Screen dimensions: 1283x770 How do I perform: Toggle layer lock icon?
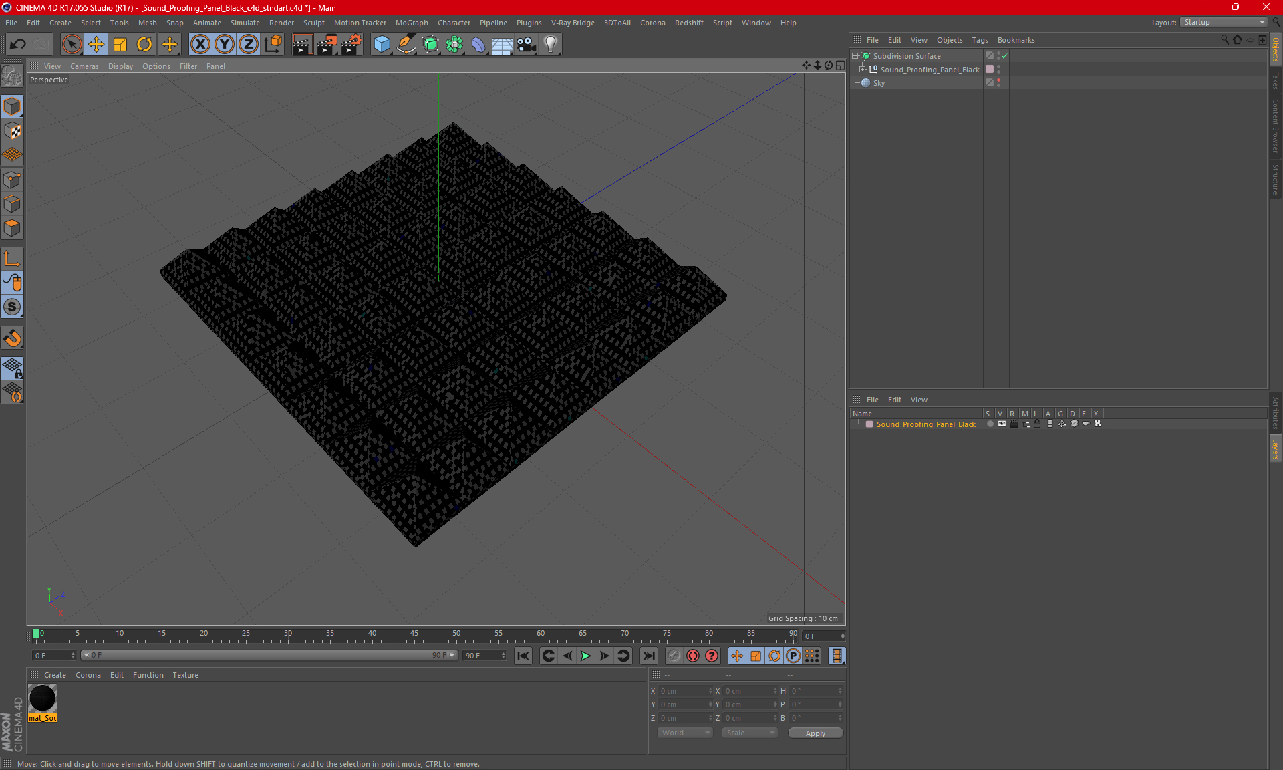point(1037,424)
